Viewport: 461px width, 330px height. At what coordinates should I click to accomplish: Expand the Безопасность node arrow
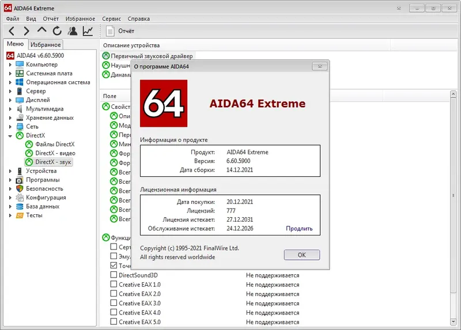10,189
